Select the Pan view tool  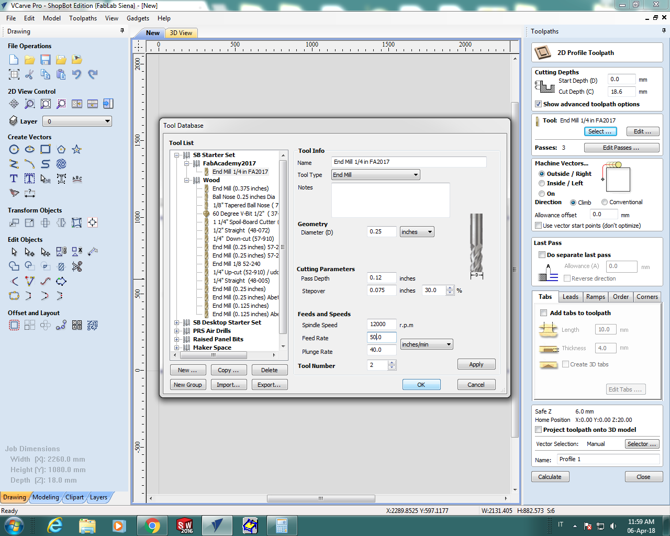point(14,104)
